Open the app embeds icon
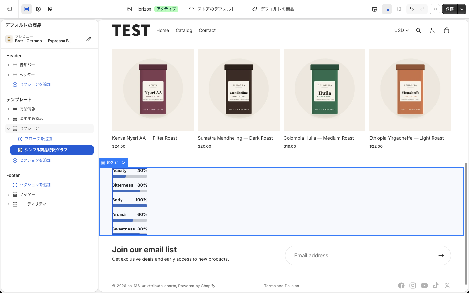469x293 pixels. [x=50, y=9]
